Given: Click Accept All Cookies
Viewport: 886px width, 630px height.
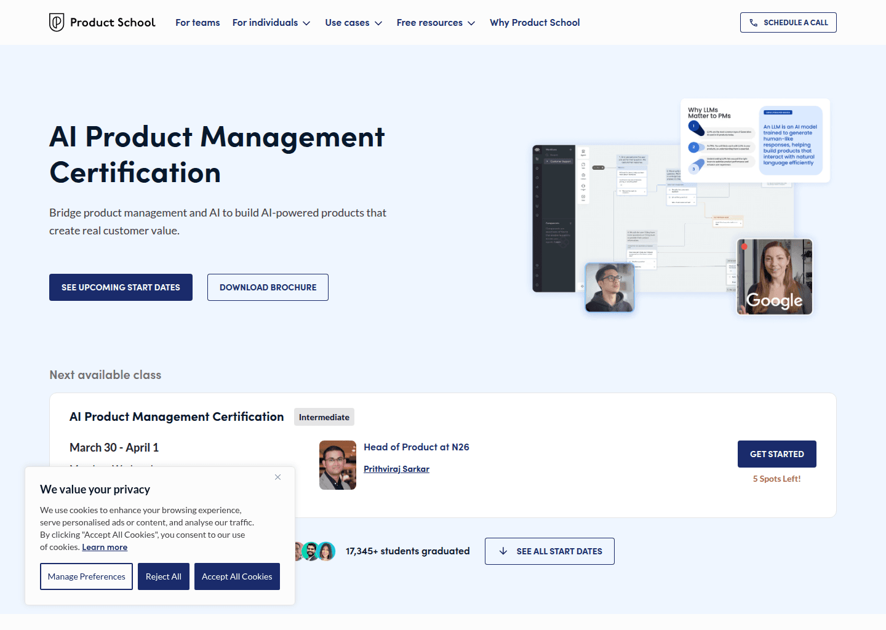Looking at the screenshot, I should point(237,576).
